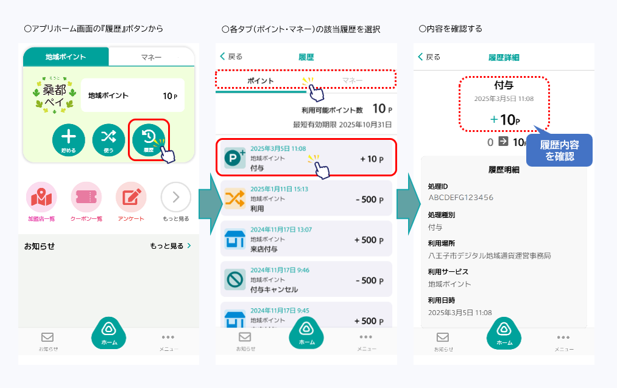Open the 付与キャンセル -500P history entry
Viewport: 617px width, 388px height.
306,280
